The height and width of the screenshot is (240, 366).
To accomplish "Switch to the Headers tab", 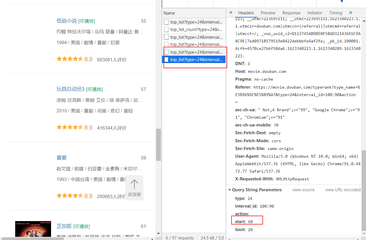I will [246, 13].
